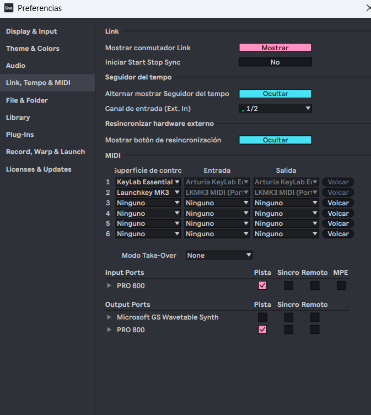Viewport: 371px width, 415px height.
Task: Open LKMK3 MIDI Entrada dropdown row 2
Action: 217,193
